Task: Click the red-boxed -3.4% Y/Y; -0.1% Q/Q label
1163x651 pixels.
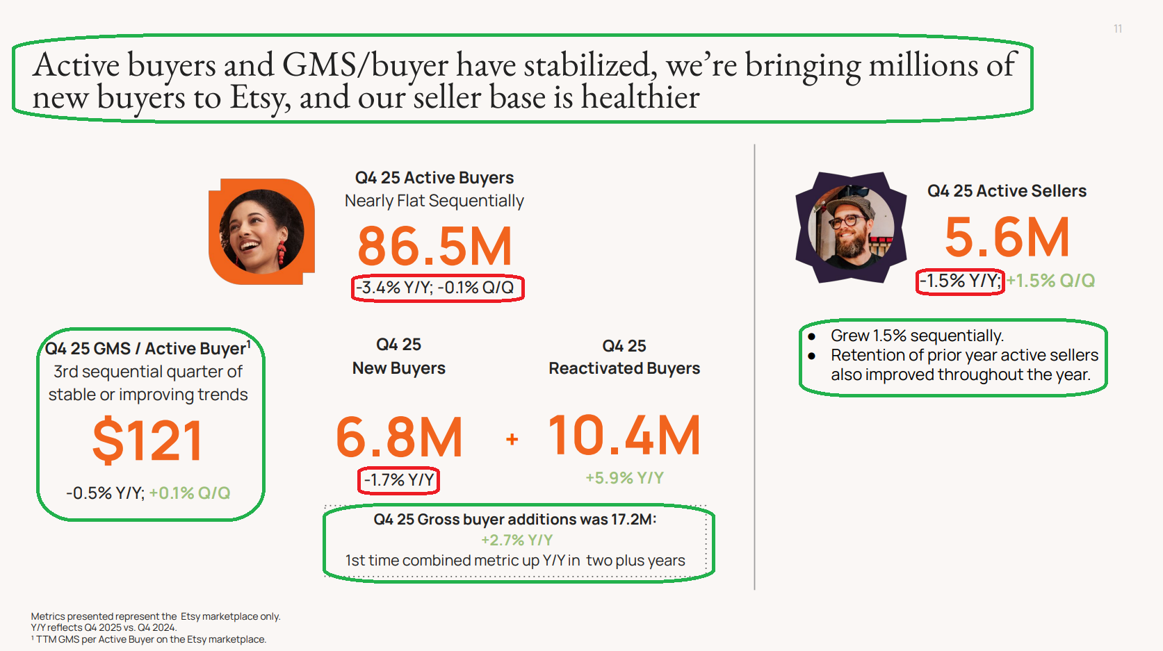Action: pos(437,288)
